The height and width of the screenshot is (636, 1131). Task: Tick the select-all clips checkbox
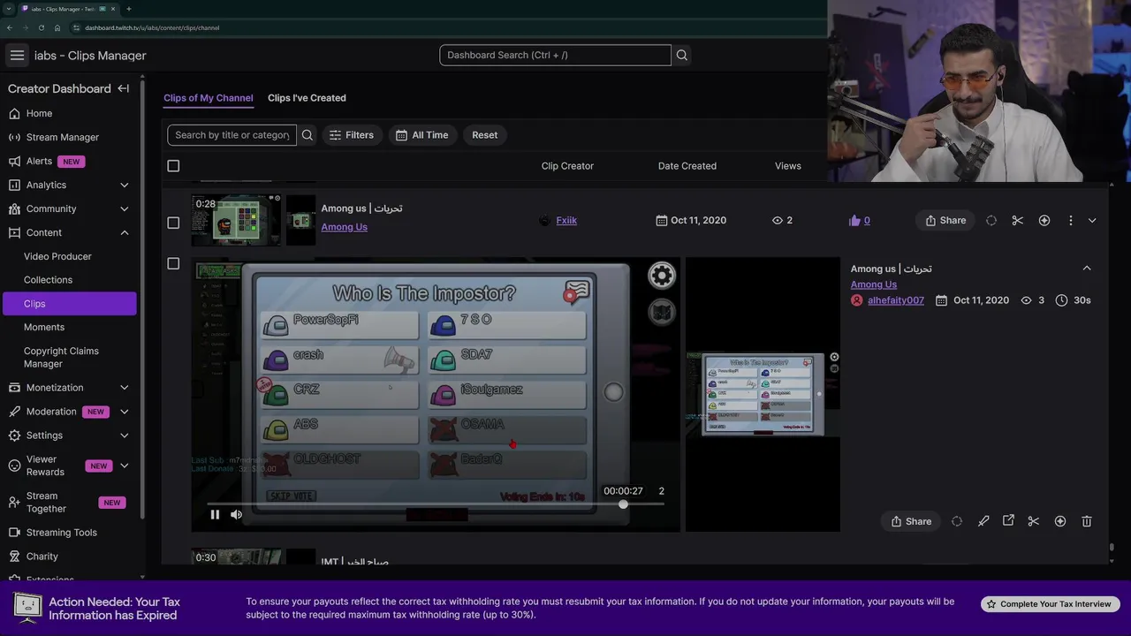coord(173,166)
